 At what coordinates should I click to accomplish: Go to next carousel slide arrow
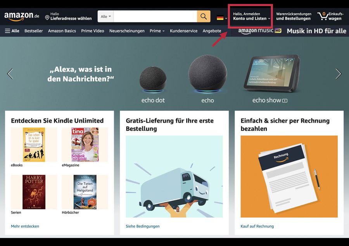pyautogui.click(x=338, y=74)
